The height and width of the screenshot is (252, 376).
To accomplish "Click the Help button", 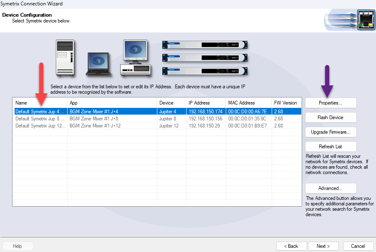I will 18,246.
